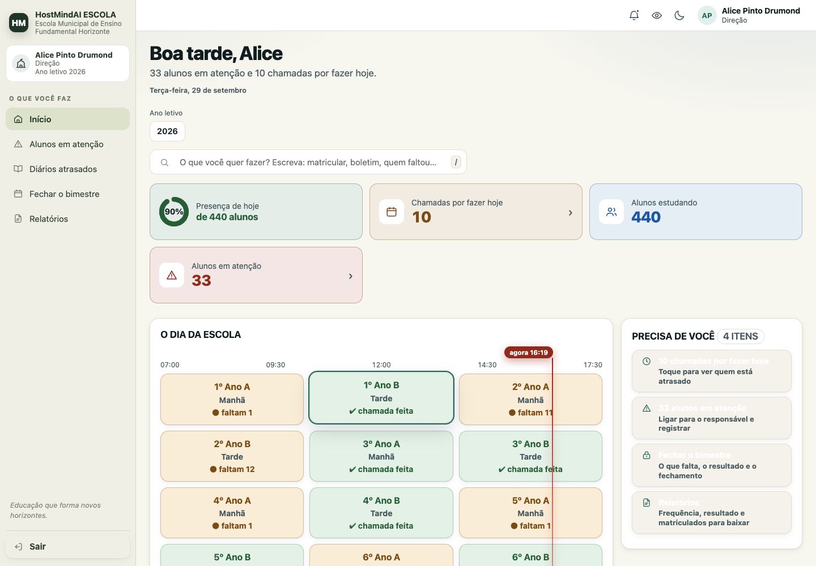Image resolution: width=816 pixels, height=566 pixels.
Task: Click the clock icon in 10 chamadas item
Action: [647, 361]
